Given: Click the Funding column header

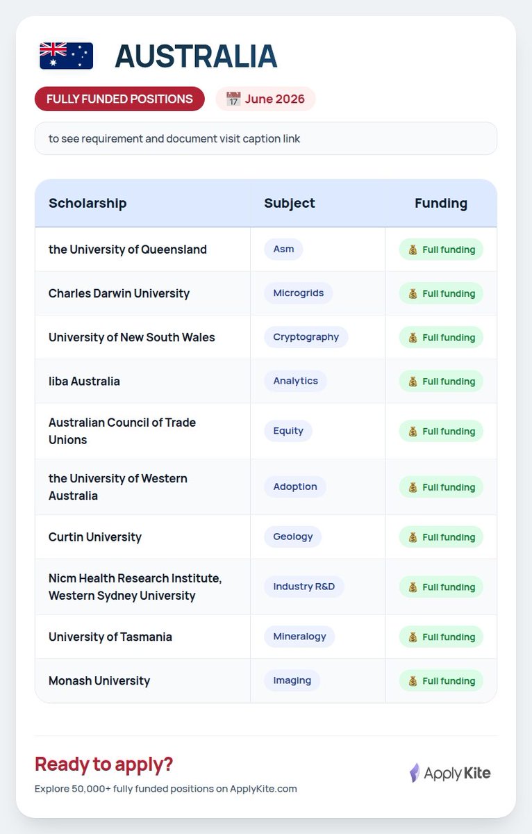Looking at the screenshot, I should pyautogui.click(x=441, y=203).
